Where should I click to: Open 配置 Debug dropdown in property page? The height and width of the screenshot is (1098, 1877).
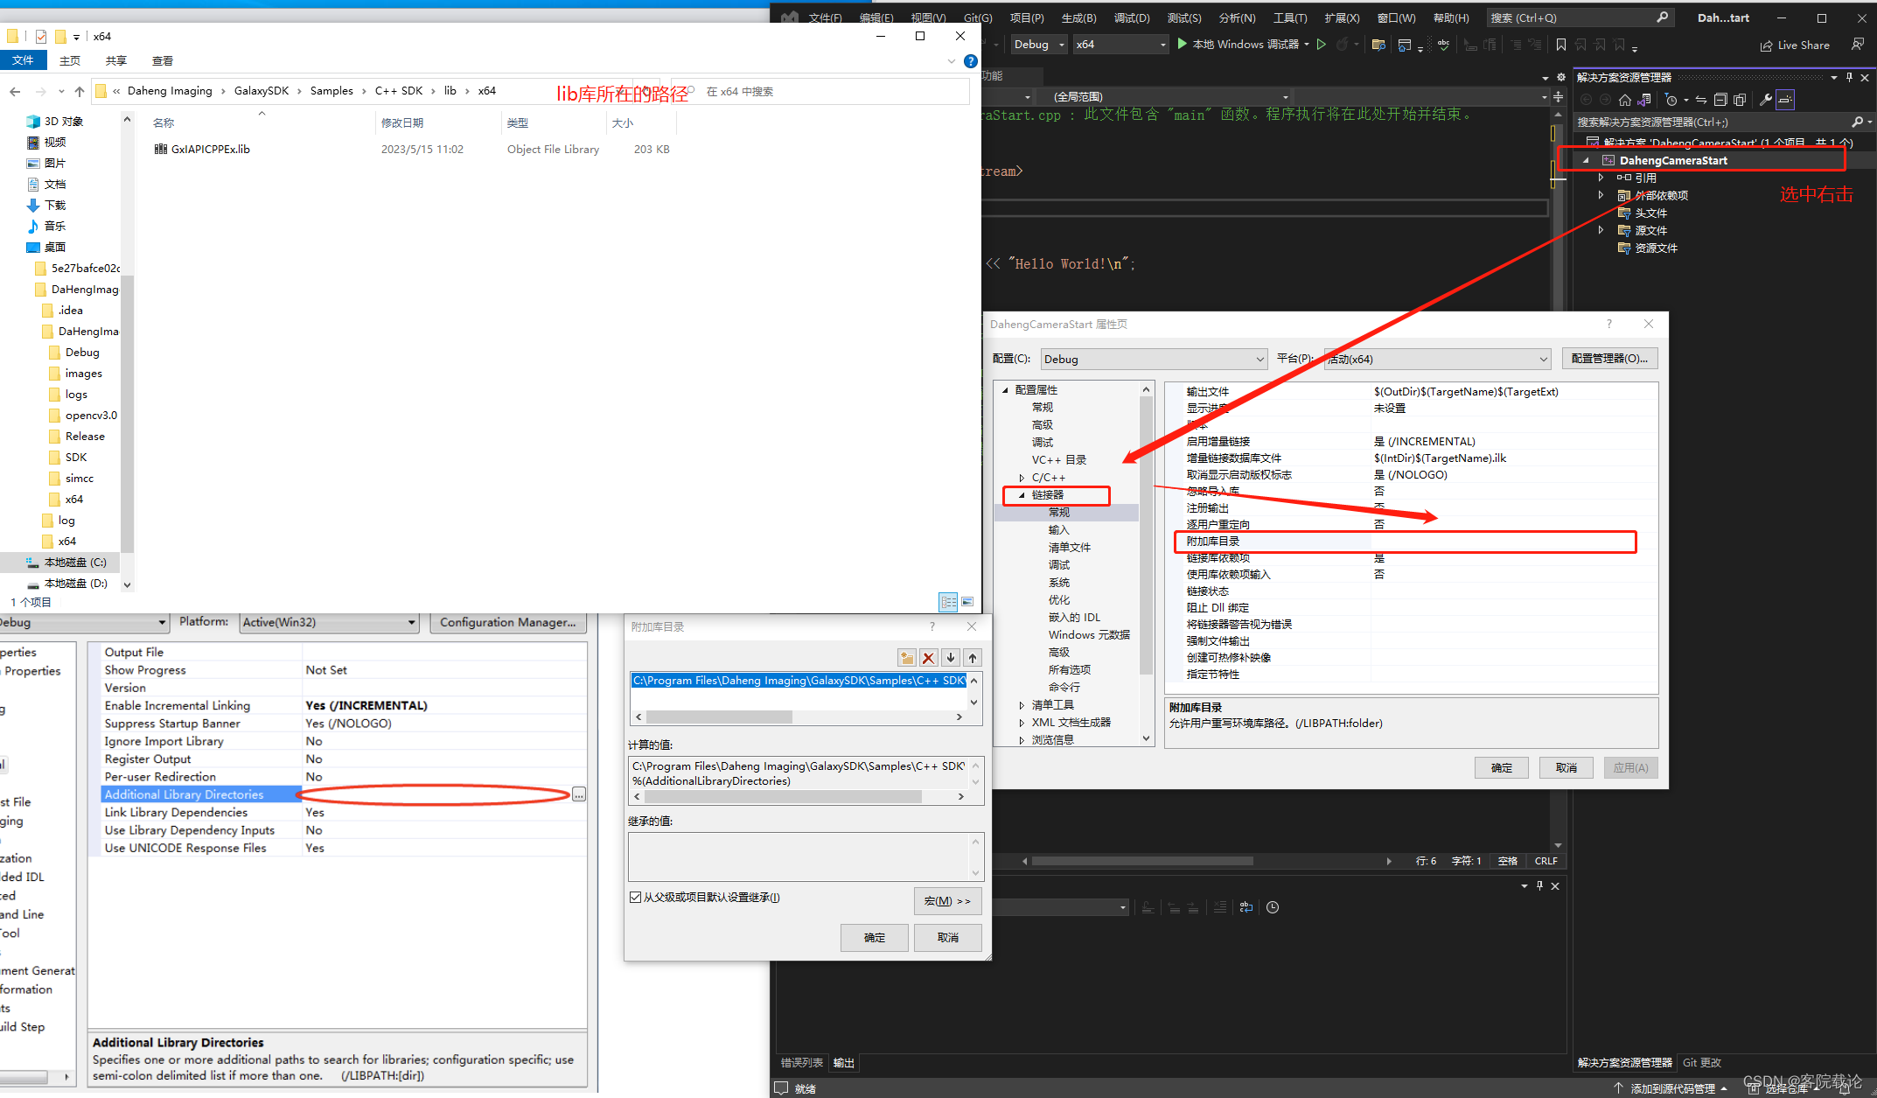coord(1154,359)
